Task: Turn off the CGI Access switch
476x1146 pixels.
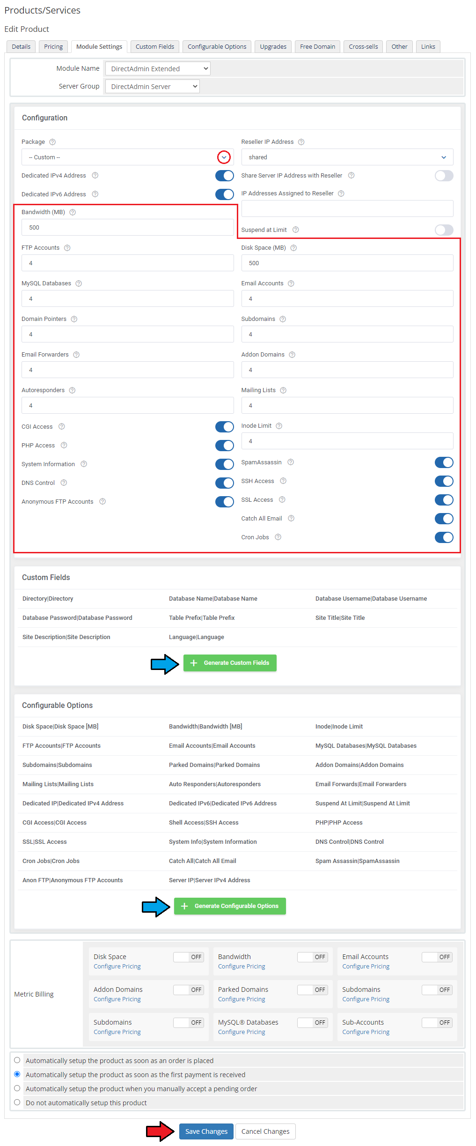Action: 225,427
